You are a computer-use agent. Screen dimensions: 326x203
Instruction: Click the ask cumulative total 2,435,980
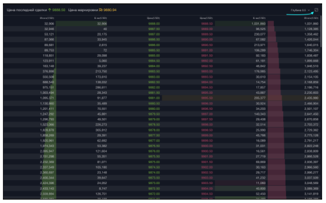point(310,98)
